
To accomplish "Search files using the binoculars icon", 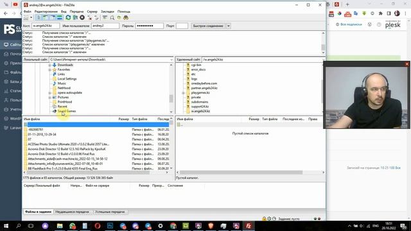I will click(x=126, y=17).
